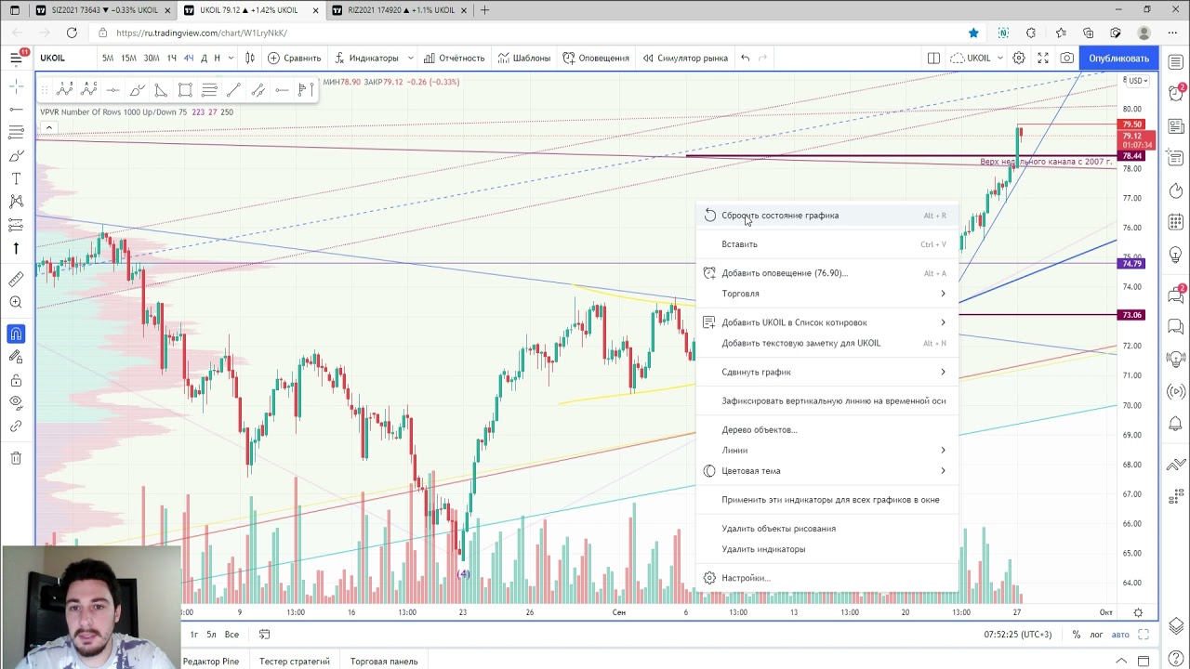
Task: Choose Применить эти индикаторы для всех графиков
Action: coord(827,500)
